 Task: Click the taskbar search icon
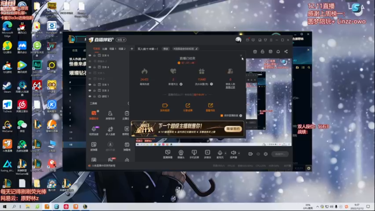click(14, 207)
